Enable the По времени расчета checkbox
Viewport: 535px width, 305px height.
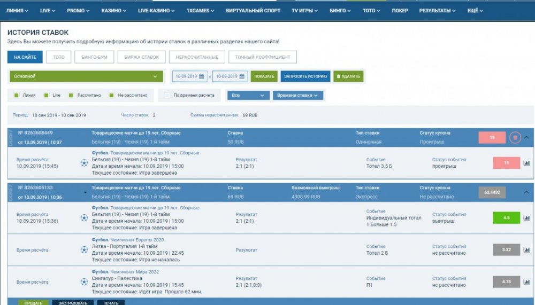point(167,96)
